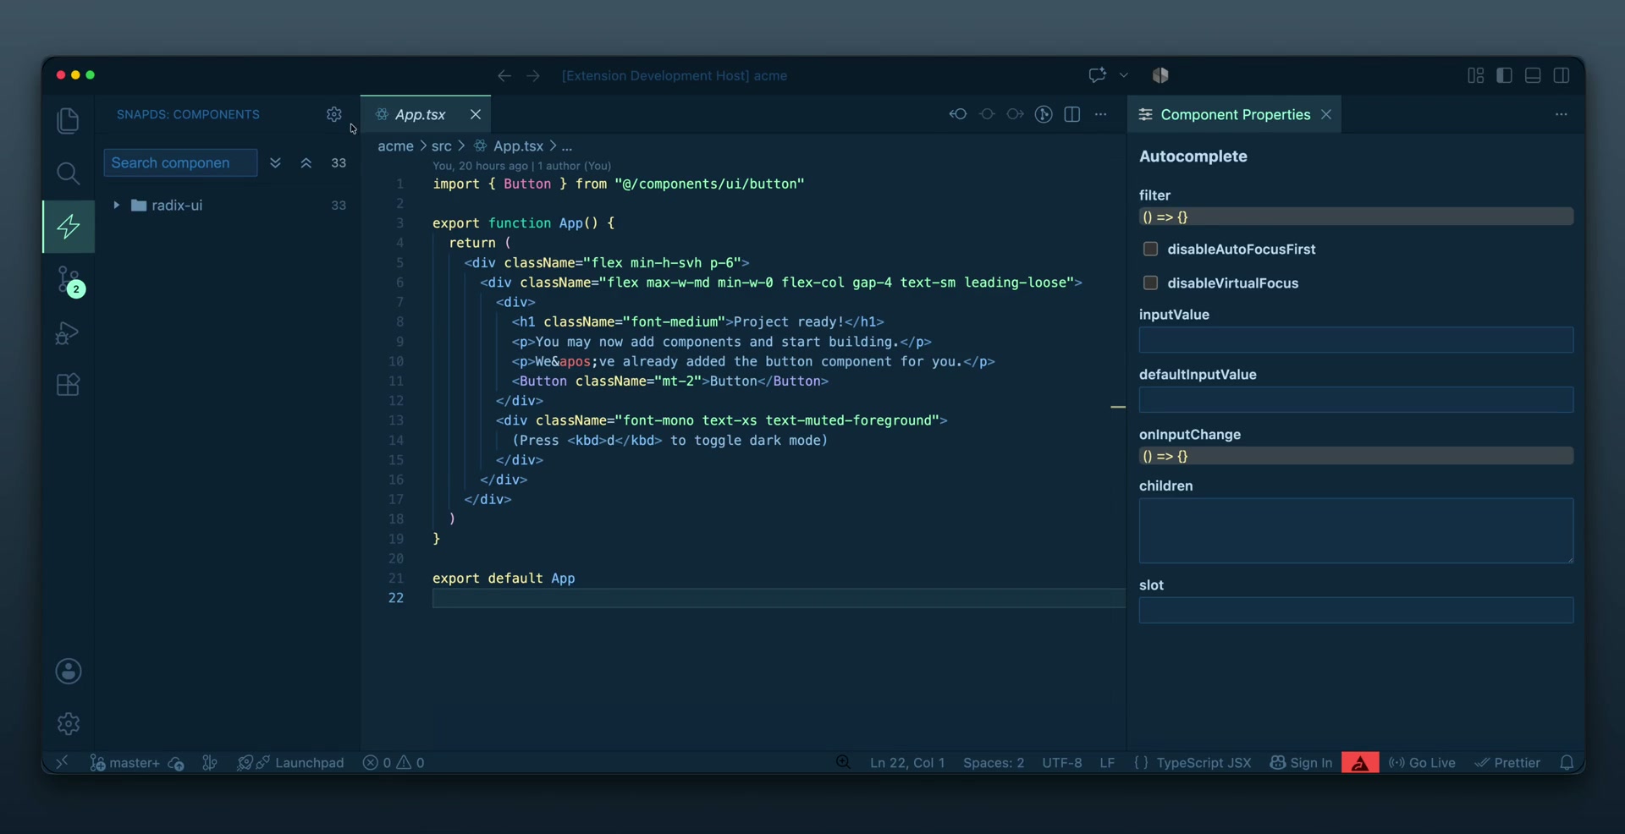Click the zoom magnifier in status bar

843,762
